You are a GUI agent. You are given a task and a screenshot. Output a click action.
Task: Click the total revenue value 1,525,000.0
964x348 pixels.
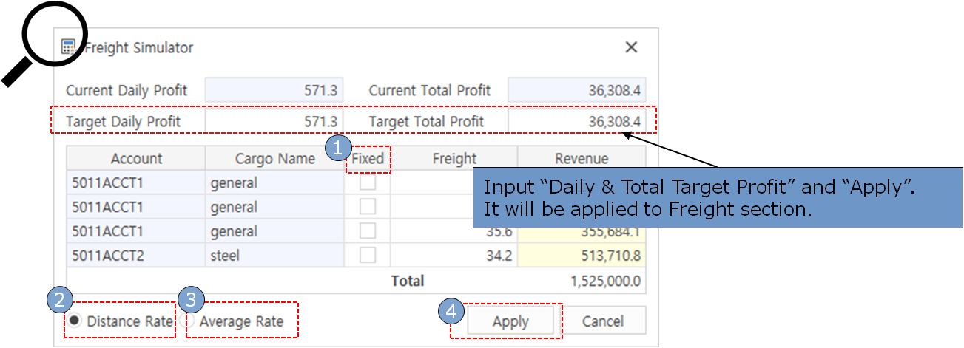(x=606, y=281)
